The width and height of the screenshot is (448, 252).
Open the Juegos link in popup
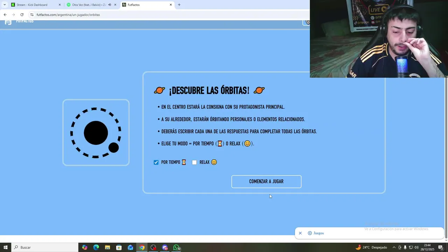[316, 233]
